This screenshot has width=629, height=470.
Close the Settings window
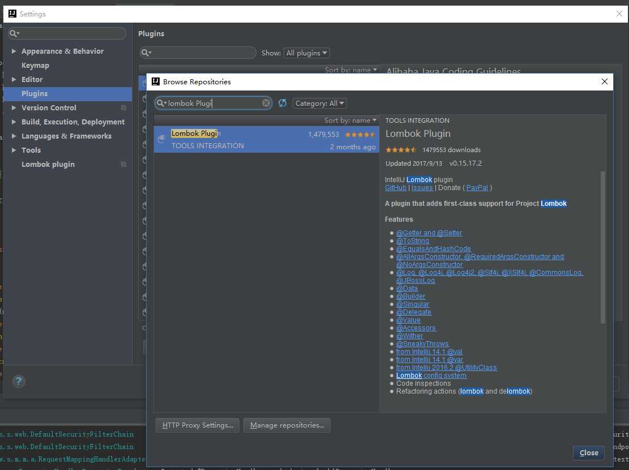point(619,14)
